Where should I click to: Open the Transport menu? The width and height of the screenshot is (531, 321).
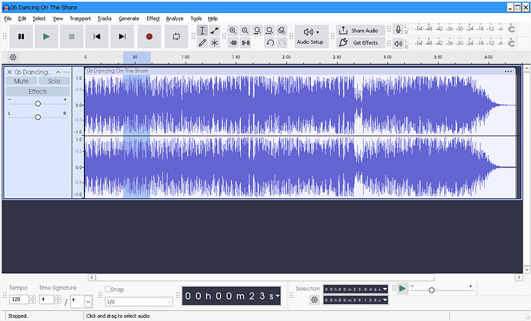click(80, 18)
